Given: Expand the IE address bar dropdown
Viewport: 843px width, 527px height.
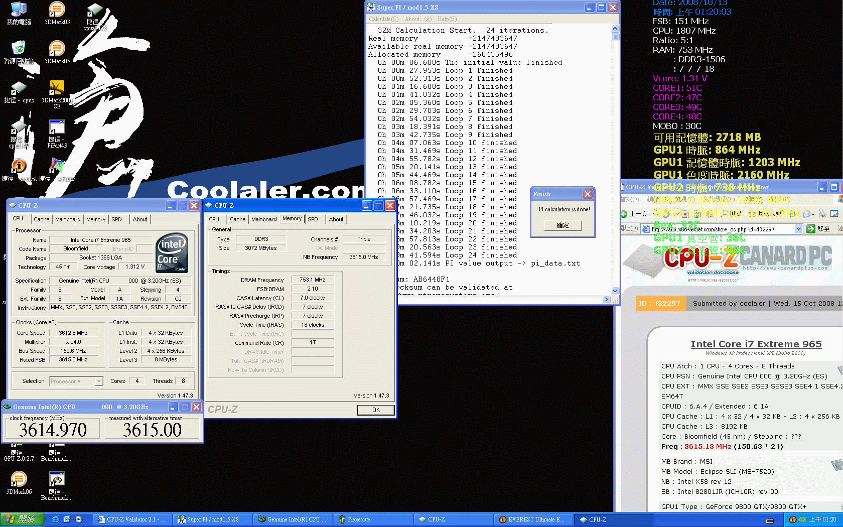Looking at the screenshot, I should point(798,229).
